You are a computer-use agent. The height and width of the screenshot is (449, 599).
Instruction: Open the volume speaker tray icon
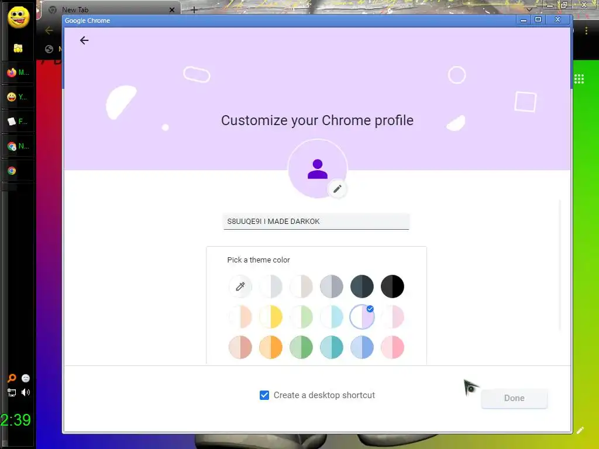(26, 392)
